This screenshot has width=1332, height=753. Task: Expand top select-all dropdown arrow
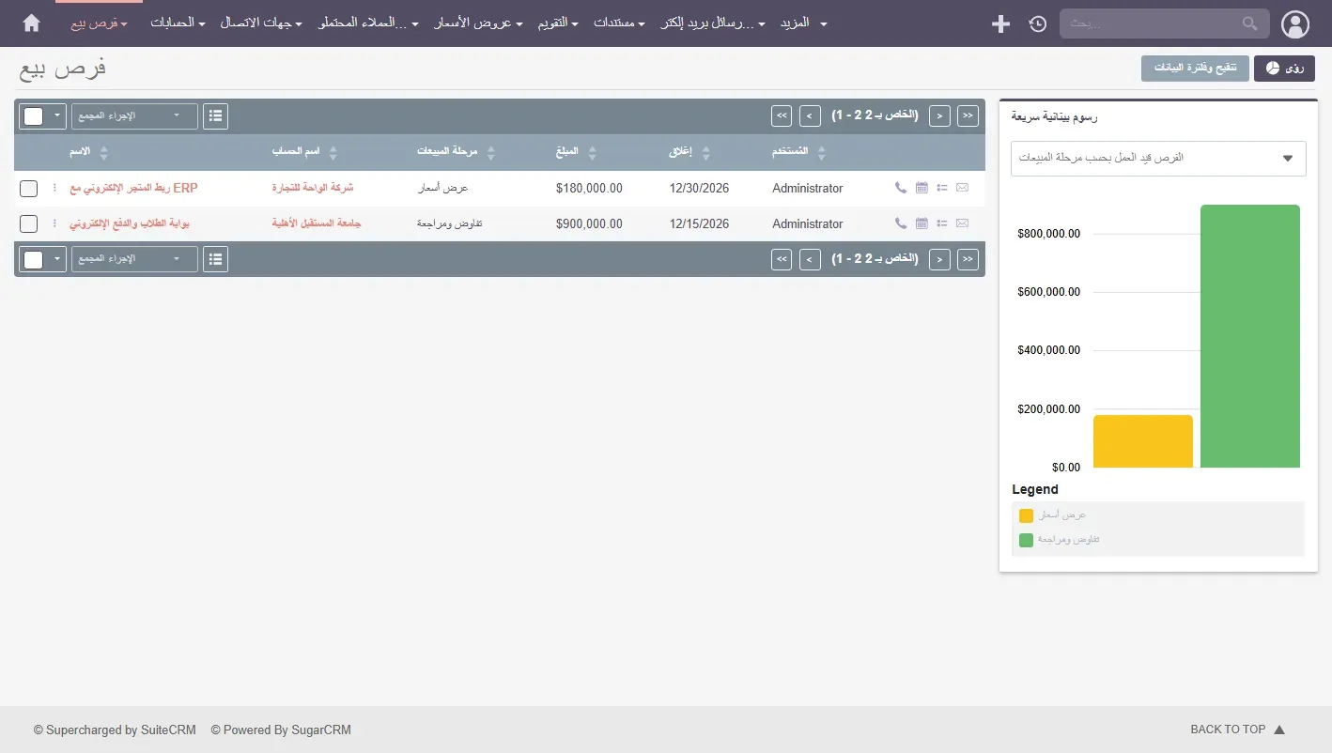pyautogui.click(x=56, y=115)
